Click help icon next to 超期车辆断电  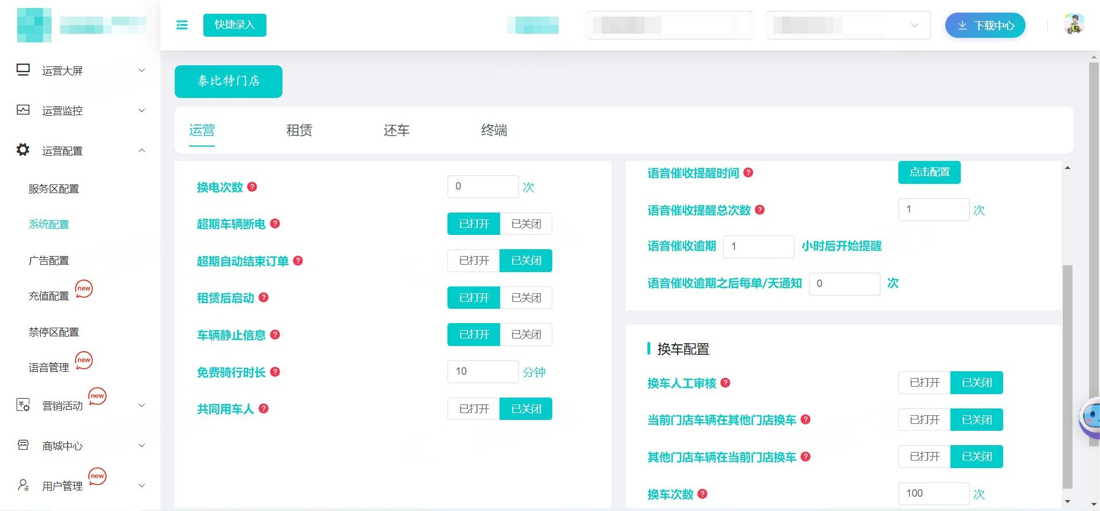275,223
